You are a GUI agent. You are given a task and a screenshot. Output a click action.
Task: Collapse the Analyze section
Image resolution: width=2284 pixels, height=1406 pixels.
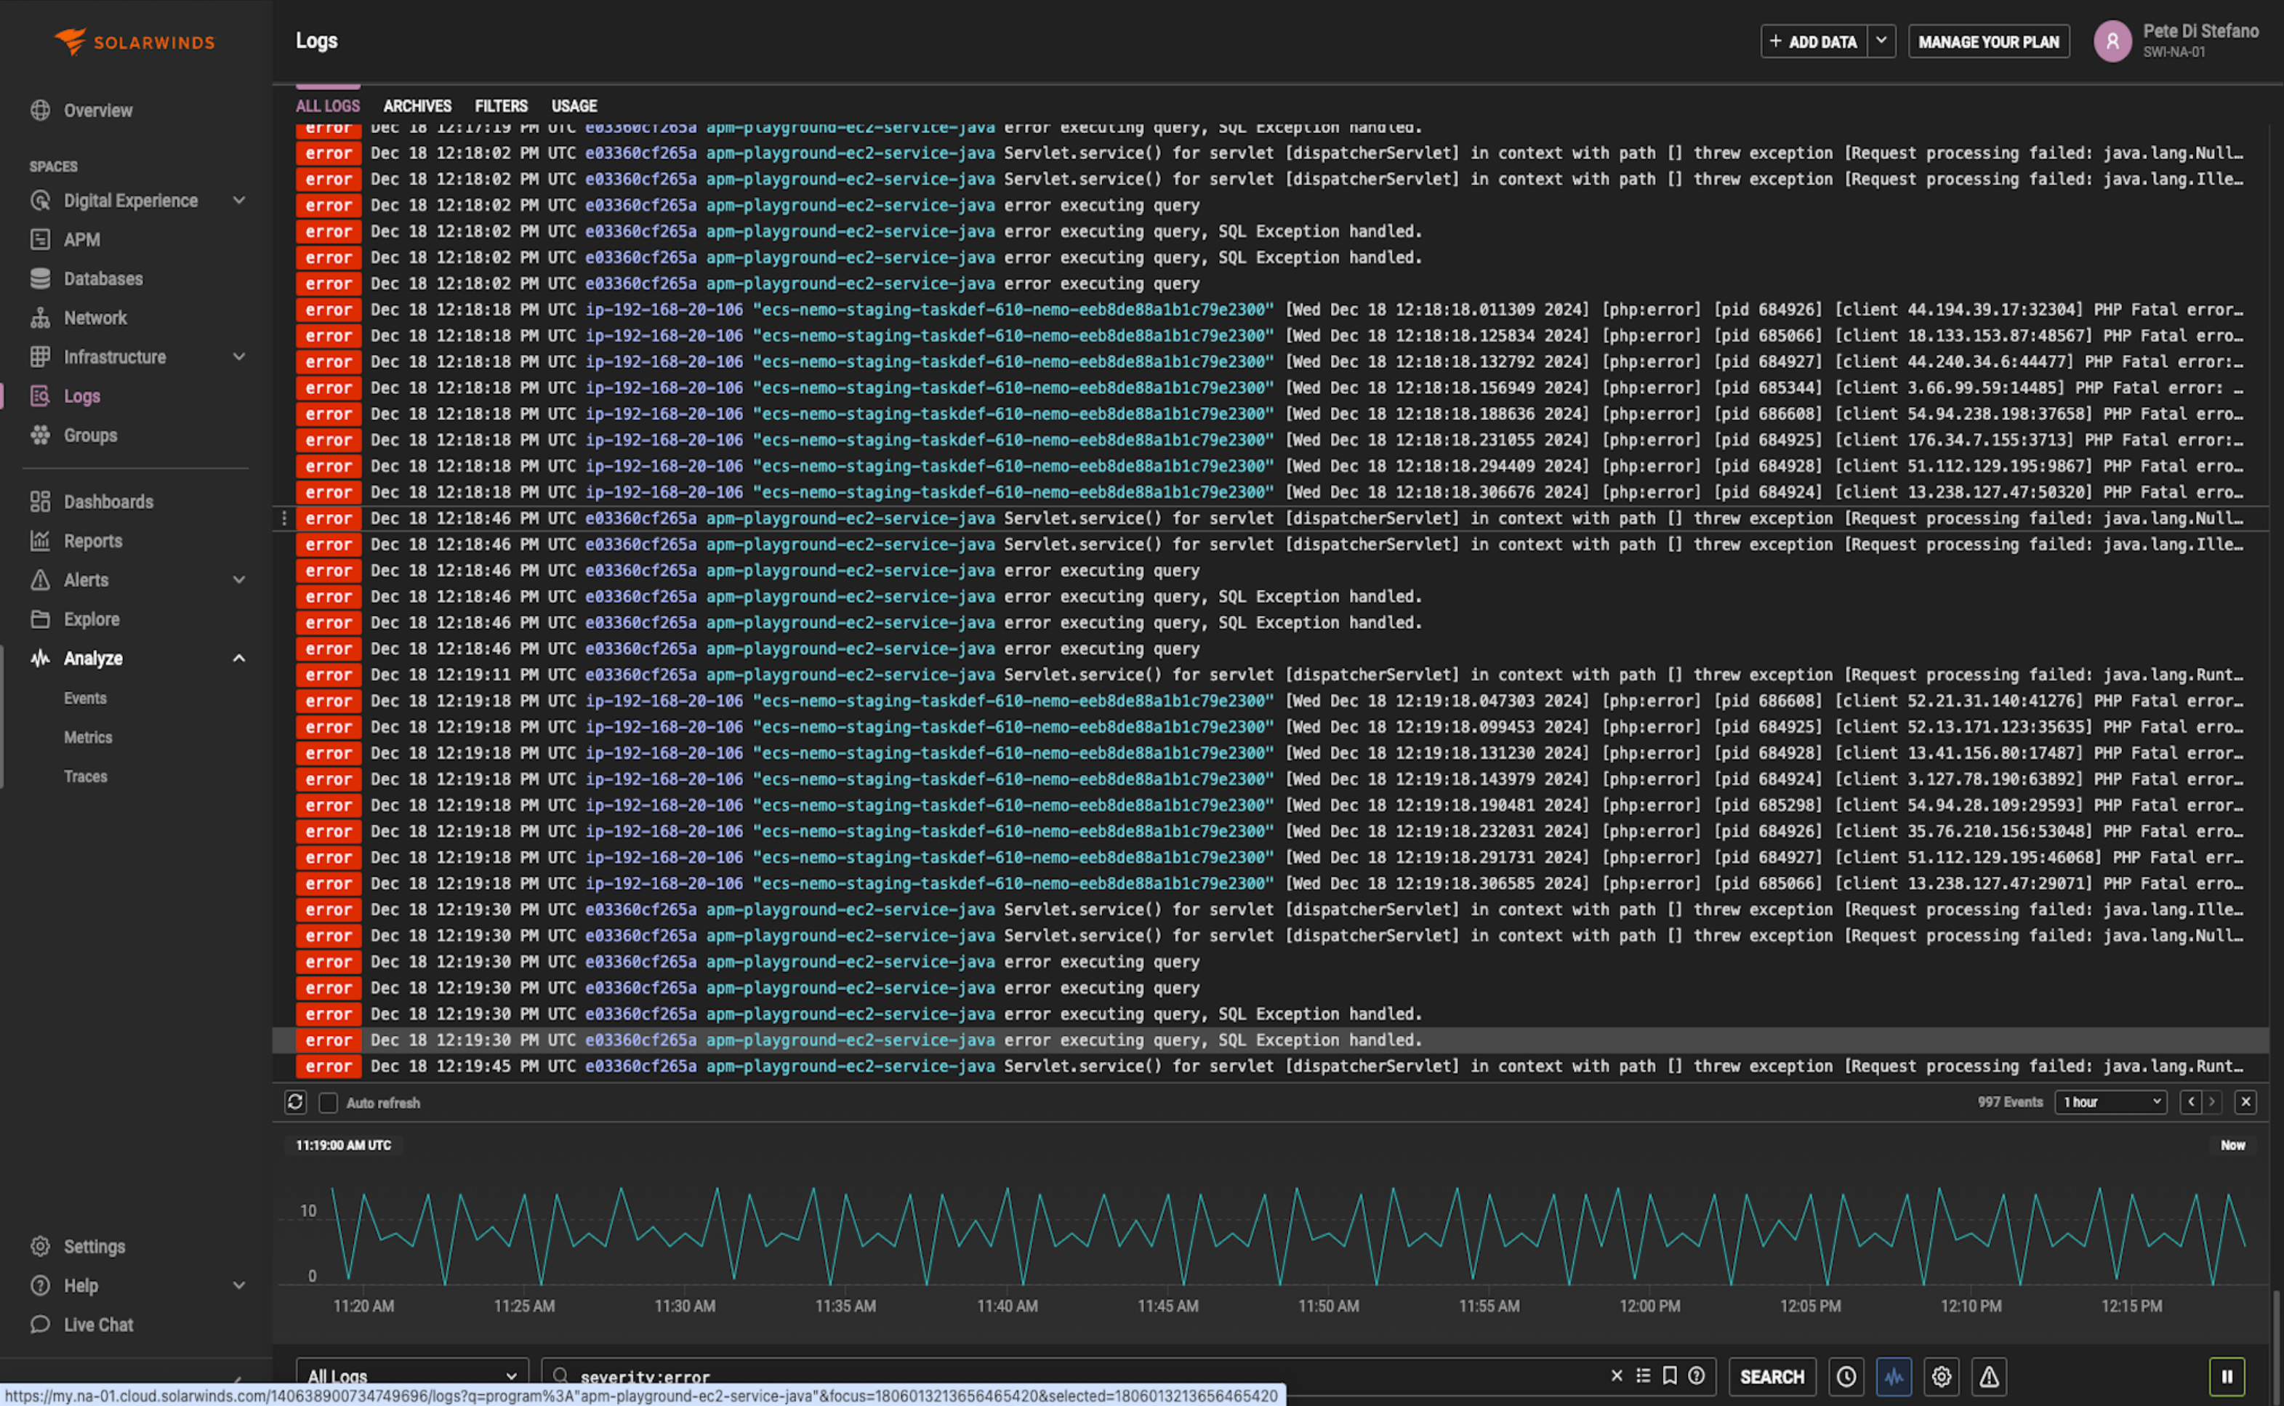(x=239, y=659)
